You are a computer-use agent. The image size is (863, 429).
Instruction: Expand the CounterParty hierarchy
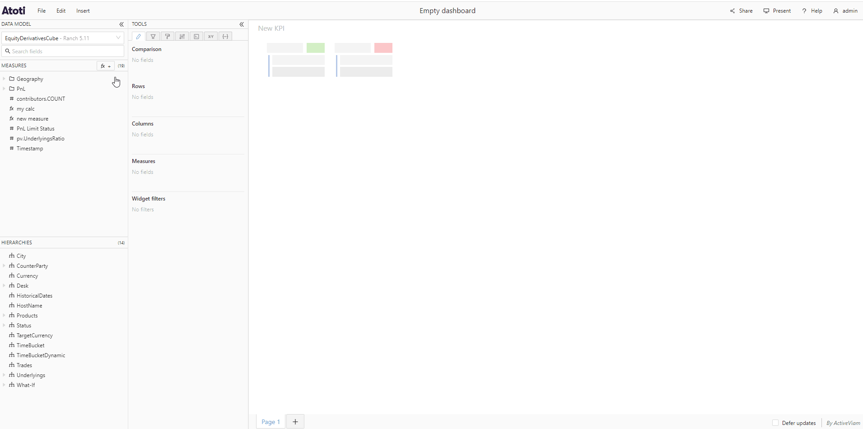tap(4, 266)
